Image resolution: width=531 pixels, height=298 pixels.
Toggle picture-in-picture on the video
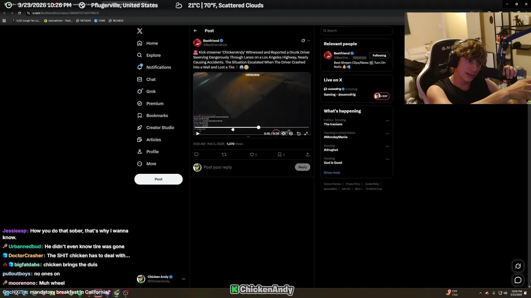pyautogui.click(x=299, y=134)
